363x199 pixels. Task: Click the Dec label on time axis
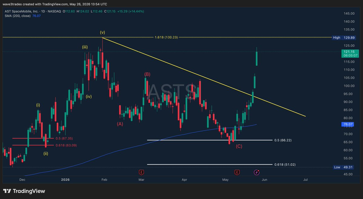tap(22, 180)
